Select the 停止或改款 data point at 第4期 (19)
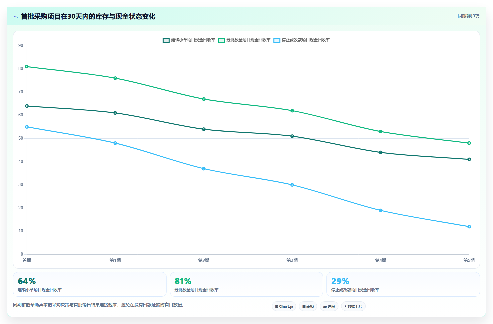This screenshot has width=493, height=324. [381, 210]
